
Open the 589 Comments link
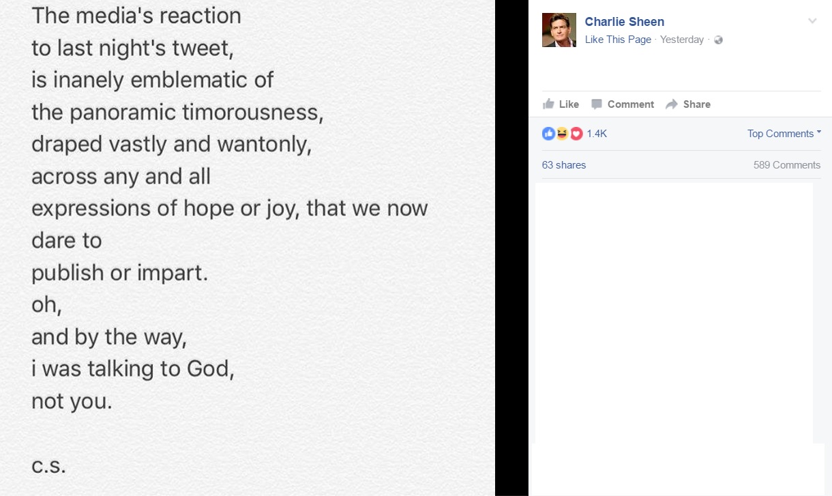click(786, 165)
